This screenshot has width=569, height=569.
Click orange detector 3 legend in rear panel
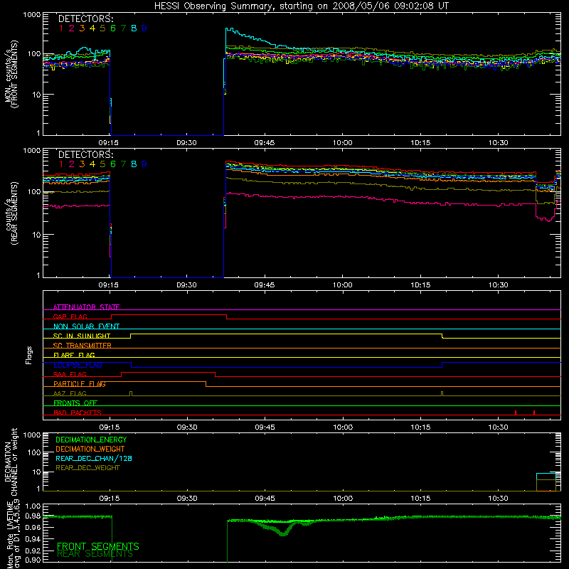(82, 164)
